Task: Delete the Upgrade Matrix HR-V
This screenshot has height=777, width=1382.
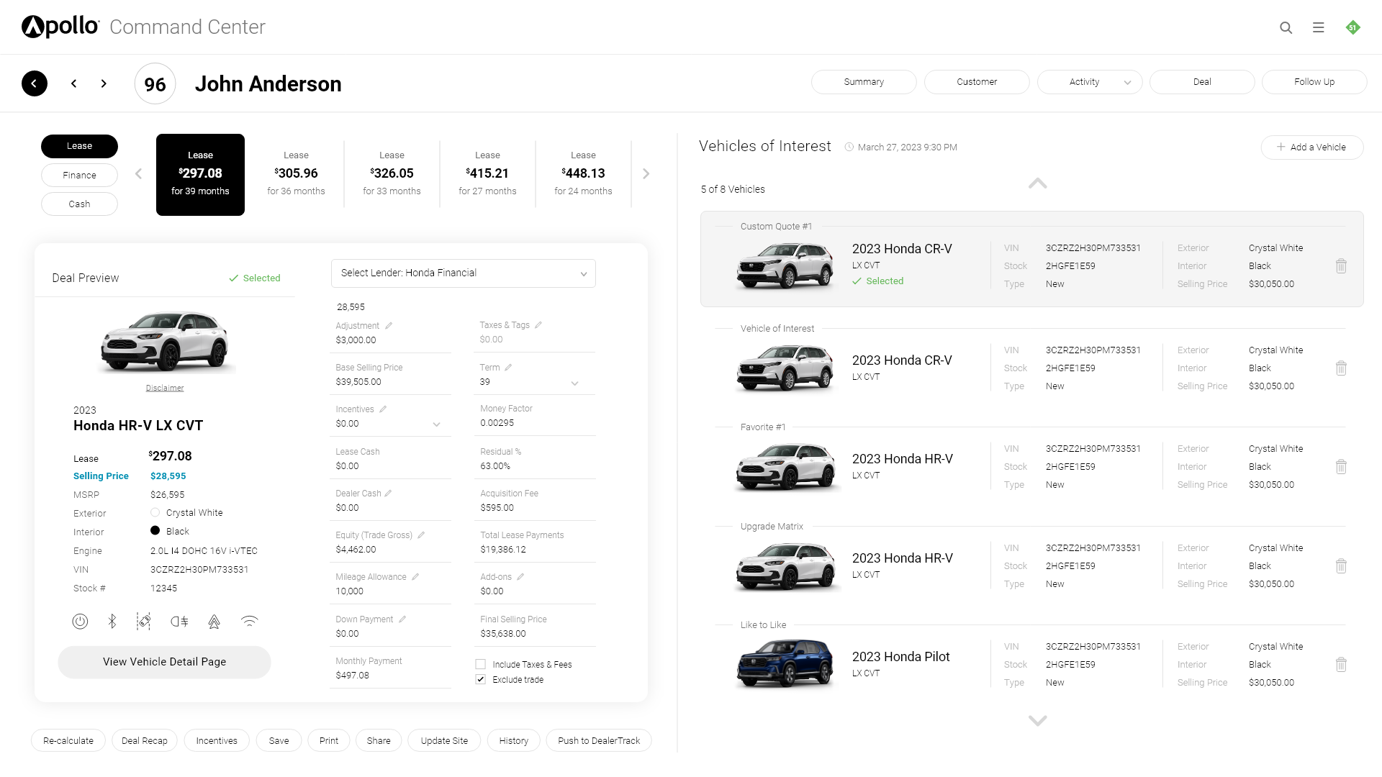Action: click(1341, 566)
